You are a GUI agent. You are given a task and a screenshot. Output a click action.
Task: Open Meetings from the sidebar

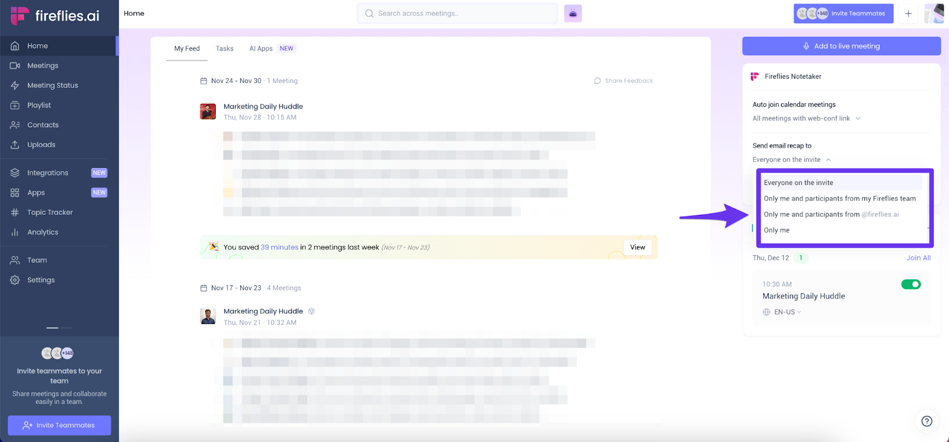tap(59, 65)
